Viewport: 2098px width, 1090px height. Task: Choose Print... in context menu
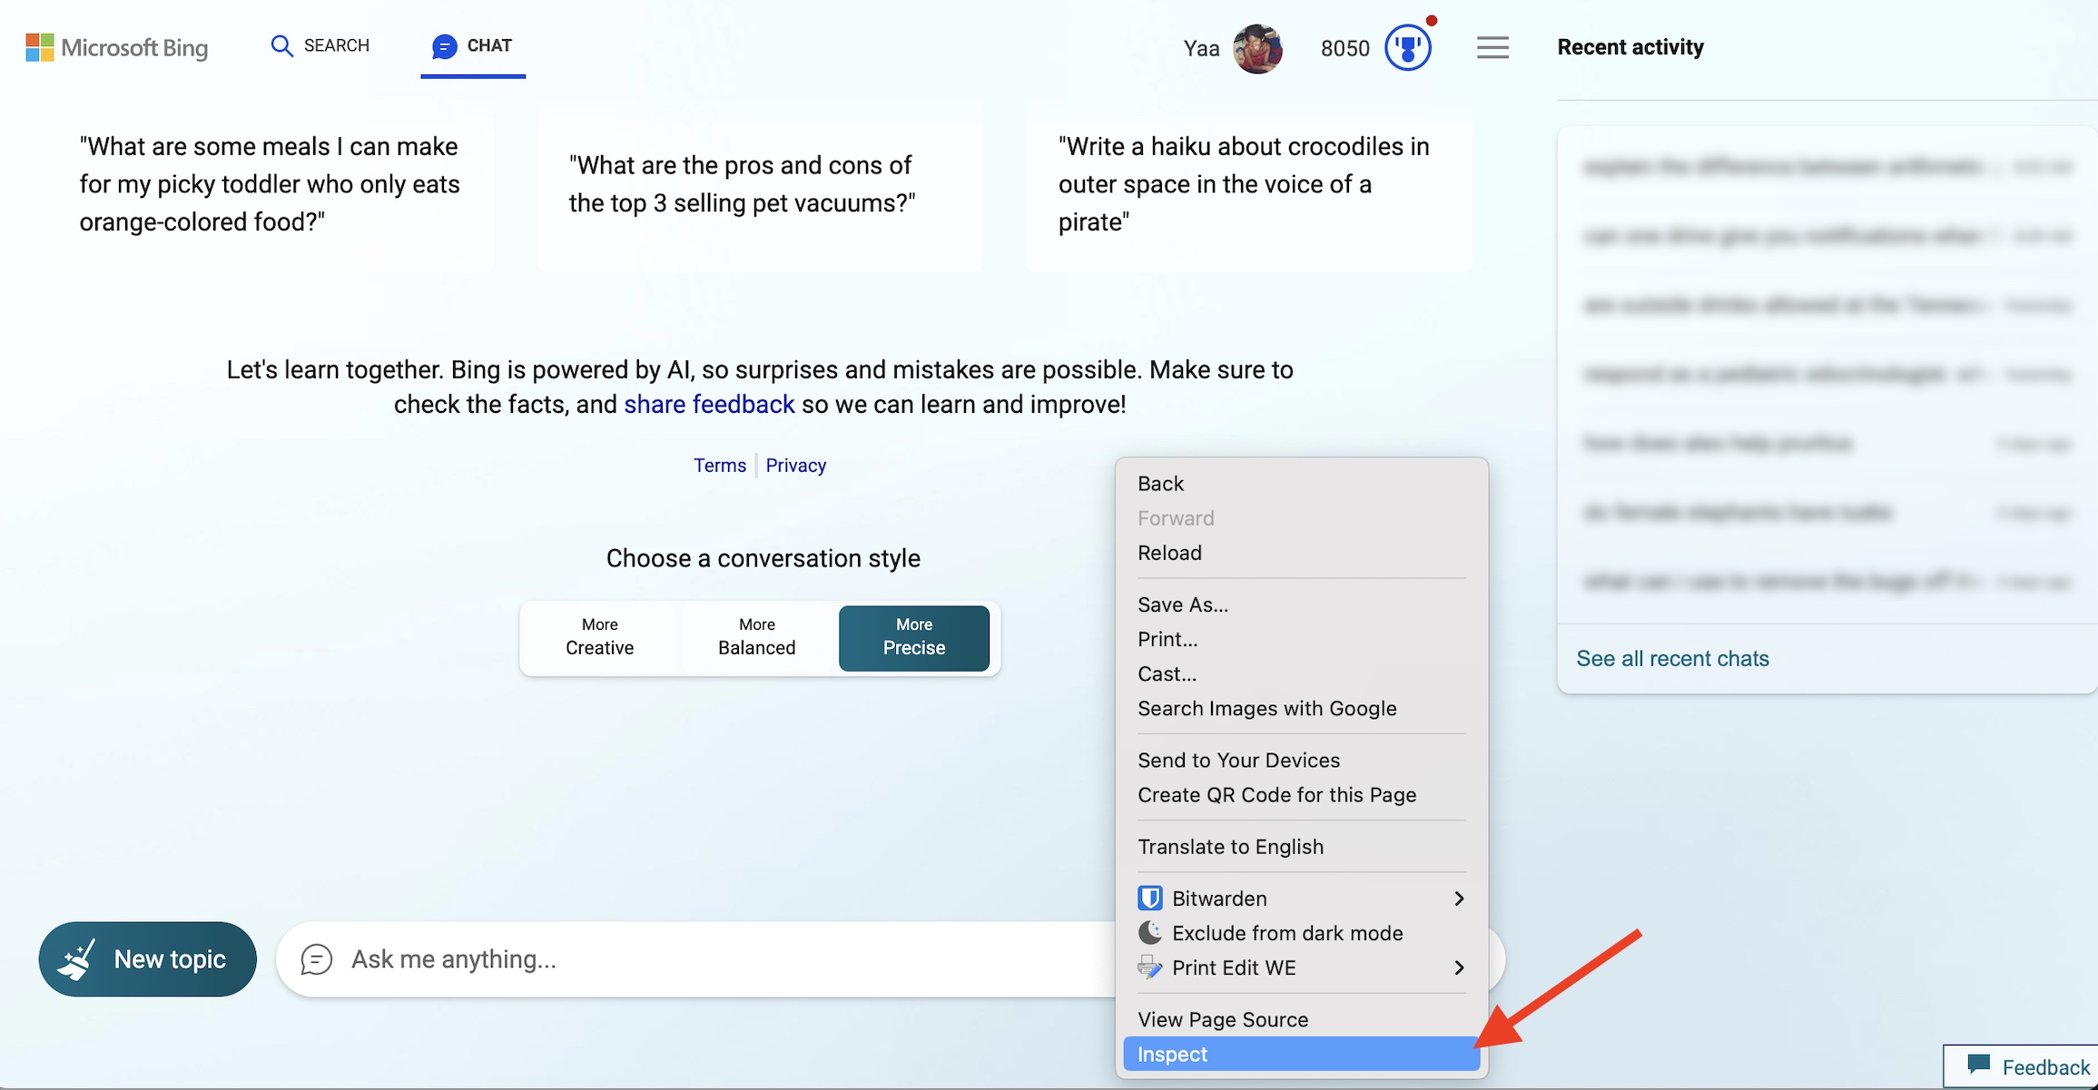[x=1302, y=638]
